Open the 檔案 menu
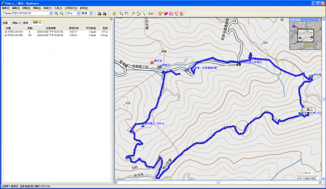The height and width of the screenshot is (189, 326). pos(6,8)
